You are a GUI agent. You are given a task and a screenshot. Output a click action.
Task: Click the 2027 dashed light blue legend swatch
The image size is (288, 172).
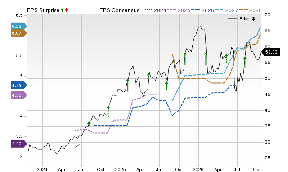tap(220, 10)
